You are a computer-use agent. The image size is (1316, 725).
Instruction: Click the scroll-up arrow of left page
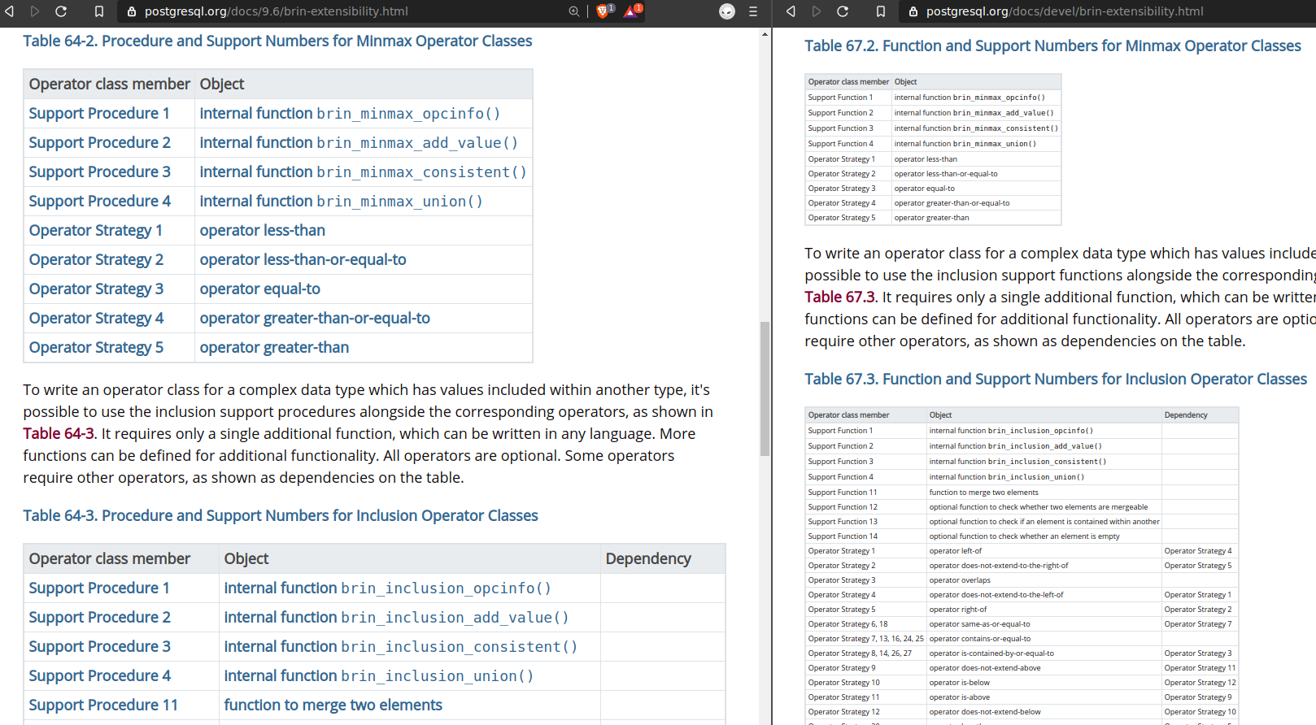tap(765, 34)
